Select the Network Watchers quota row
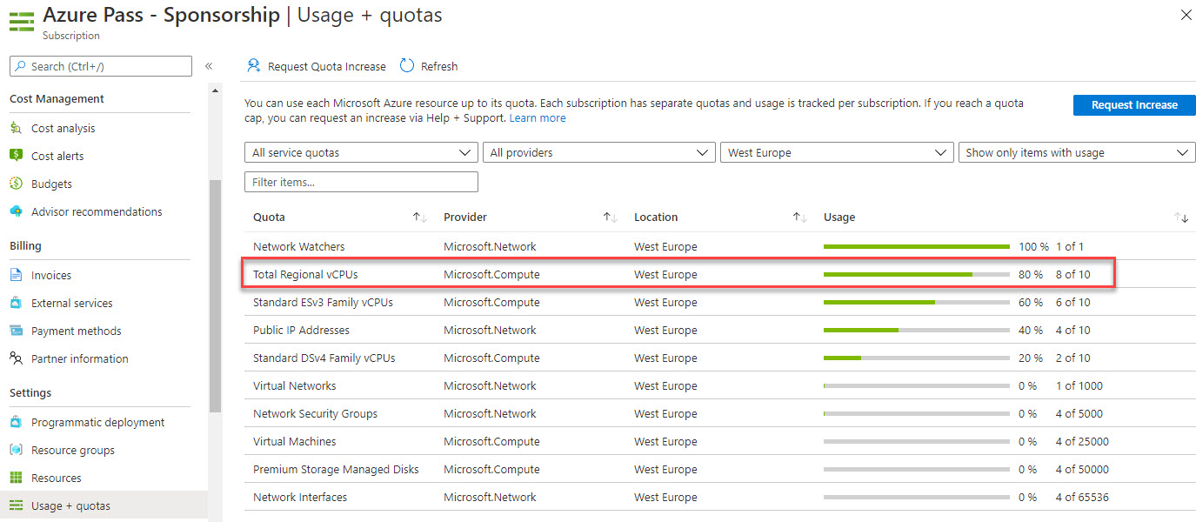Viewport: 1196px width, 522px height. [x=719, y=246]
